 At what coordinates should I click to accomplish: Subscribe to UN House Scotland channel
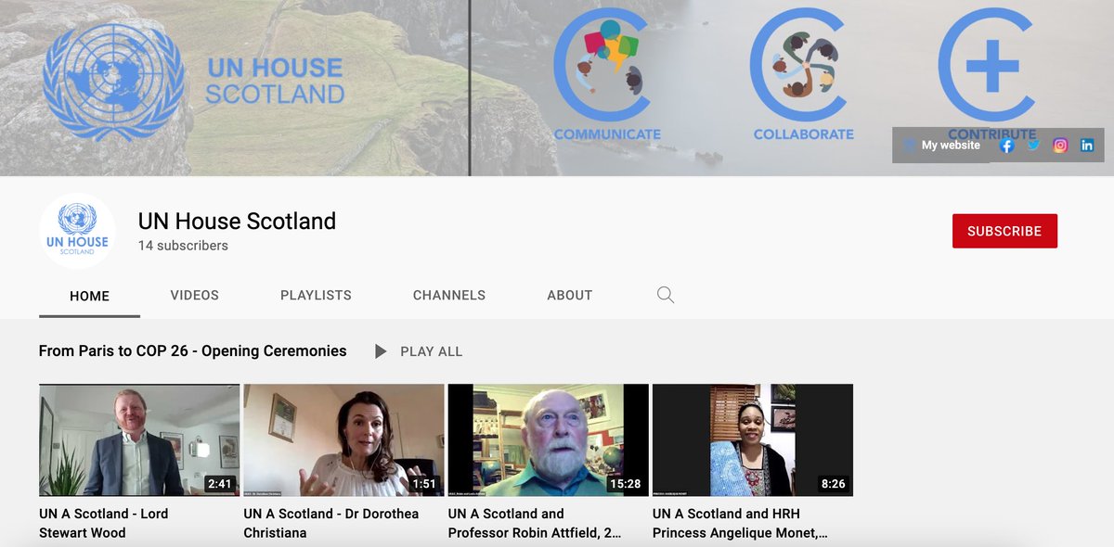coord(1004,231)
